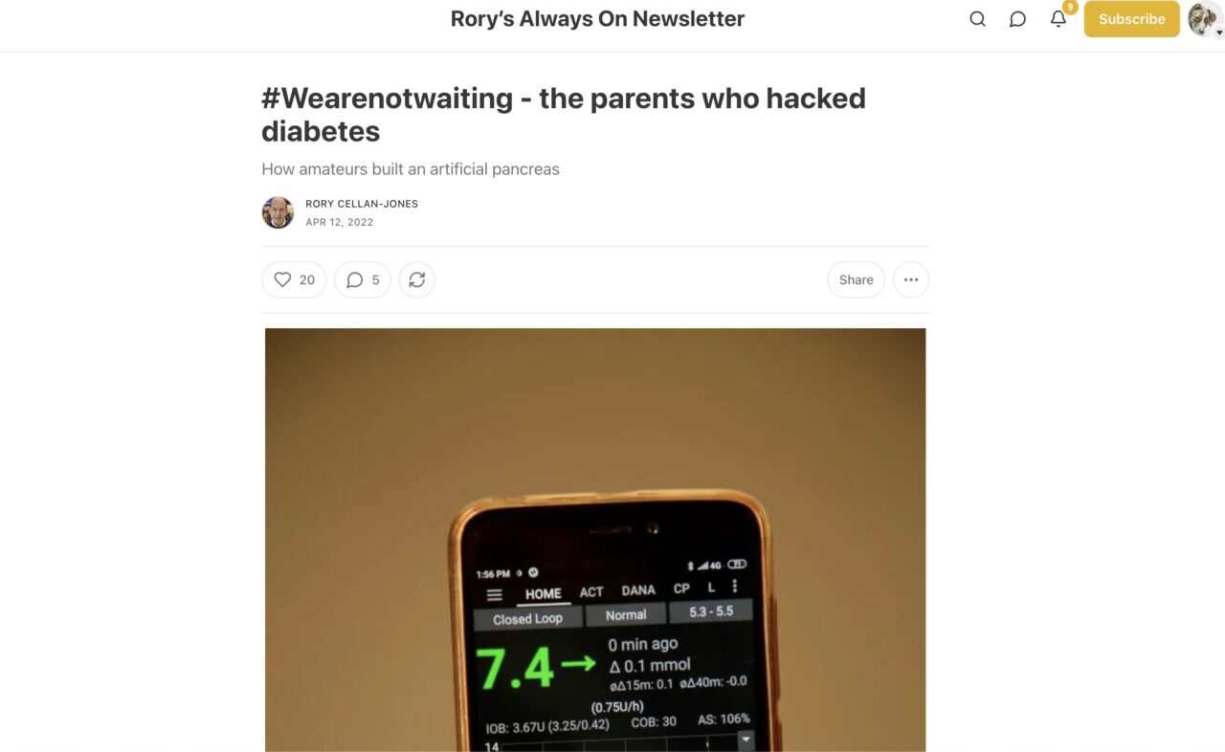
Task: Open the Rory Cellan-Jones author name link
Action: [x=362, y=204]
